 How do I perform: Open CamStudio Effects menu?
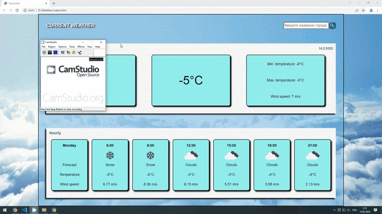81,46
